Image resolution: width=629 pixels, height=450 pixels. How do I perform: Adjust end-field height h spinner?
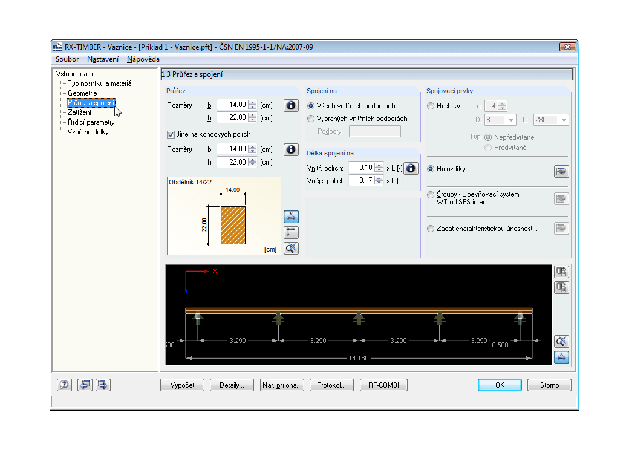252,162
